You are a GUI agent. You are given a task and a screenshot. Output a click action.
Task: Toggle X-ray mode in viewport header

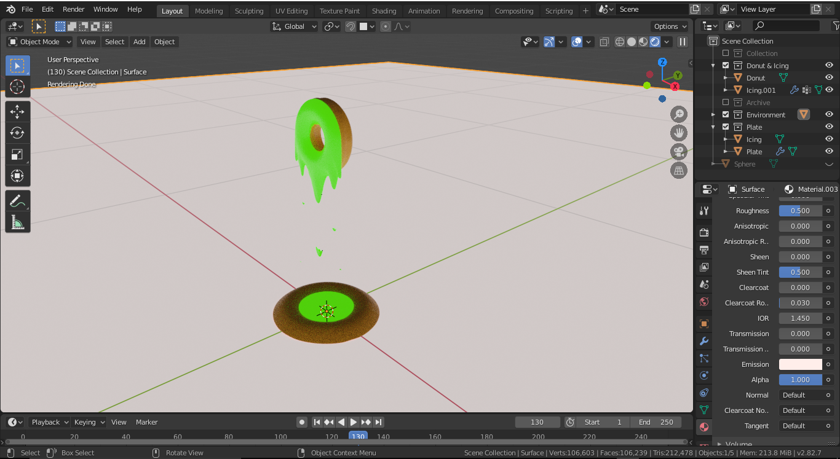(x=604, y=42)
